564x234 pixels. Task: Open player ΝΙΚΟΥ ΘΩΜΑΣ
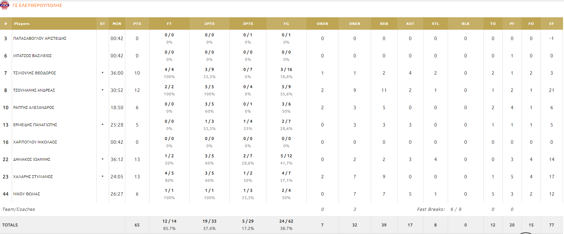[x=27, y=194]
